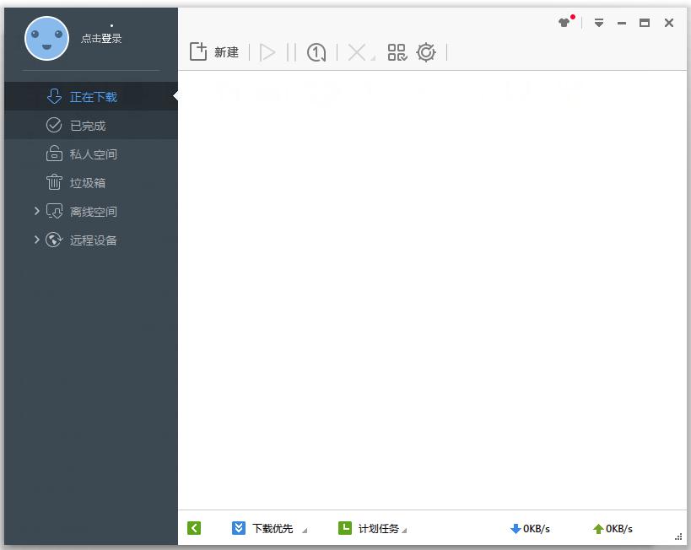Open the QR code scan icon

[x=396, y=51]
